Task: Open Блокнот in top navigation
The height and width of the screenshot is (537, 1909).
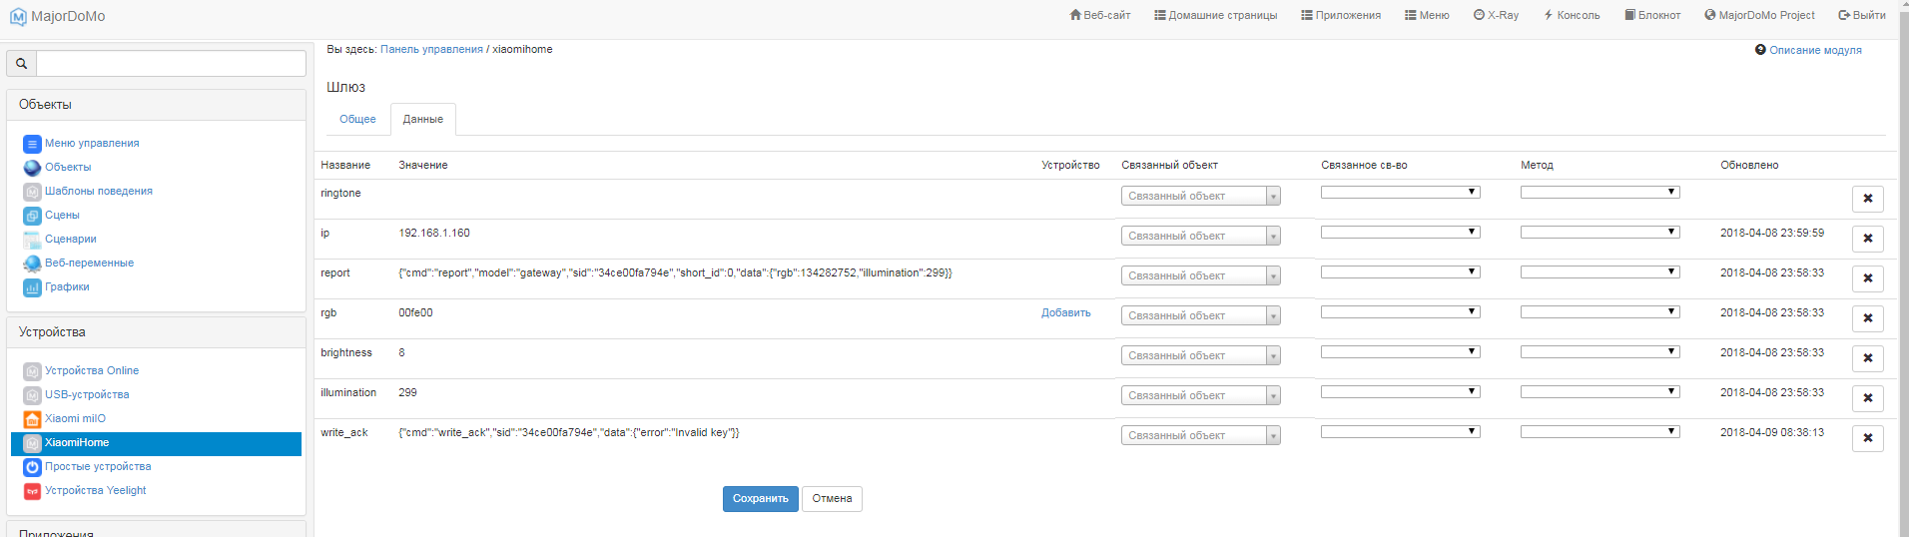Action: coord(1652,15)
